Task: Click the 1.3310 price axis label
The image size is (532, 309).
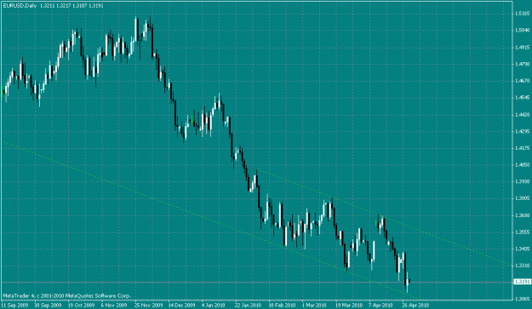Action: tap(523, 266)
